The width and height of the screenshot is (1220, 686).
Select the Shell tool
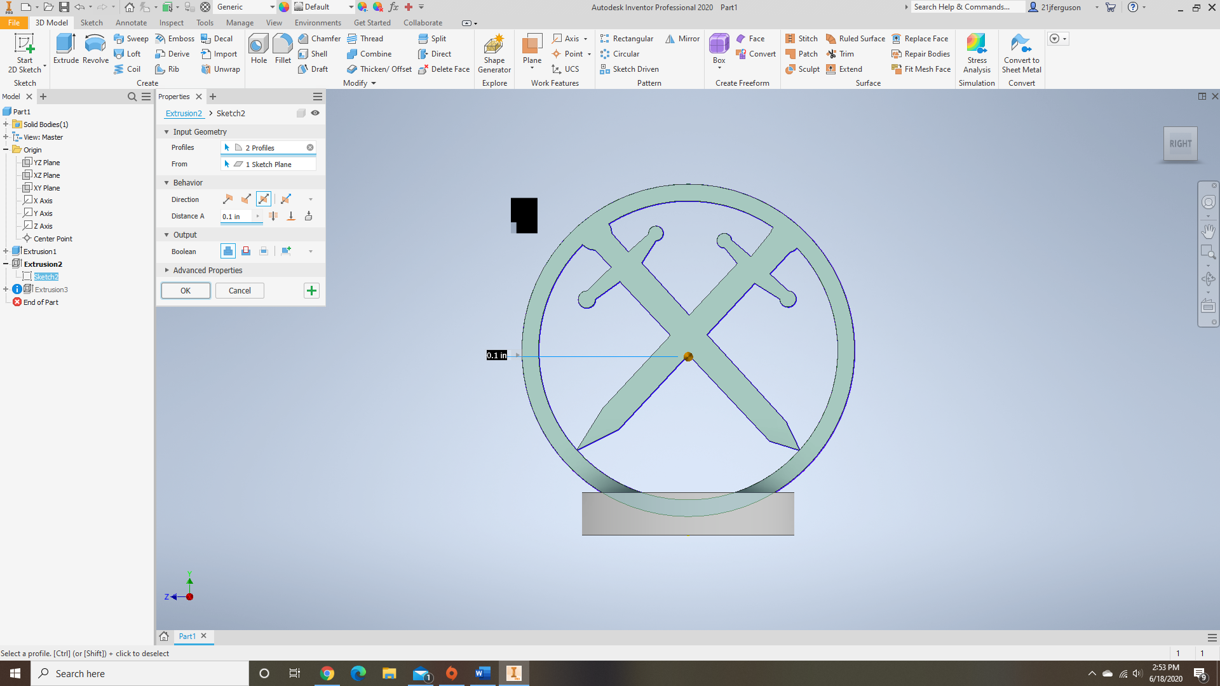pos(313,54)
